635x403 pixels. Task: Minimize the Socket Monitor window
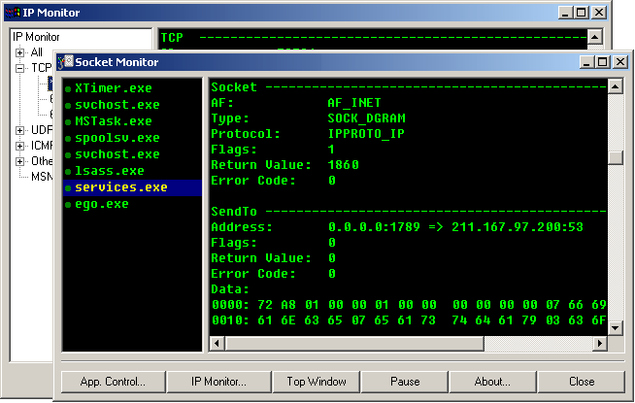coord(586,62)
